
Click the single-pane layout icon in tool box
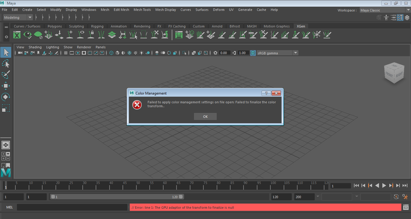6,145
